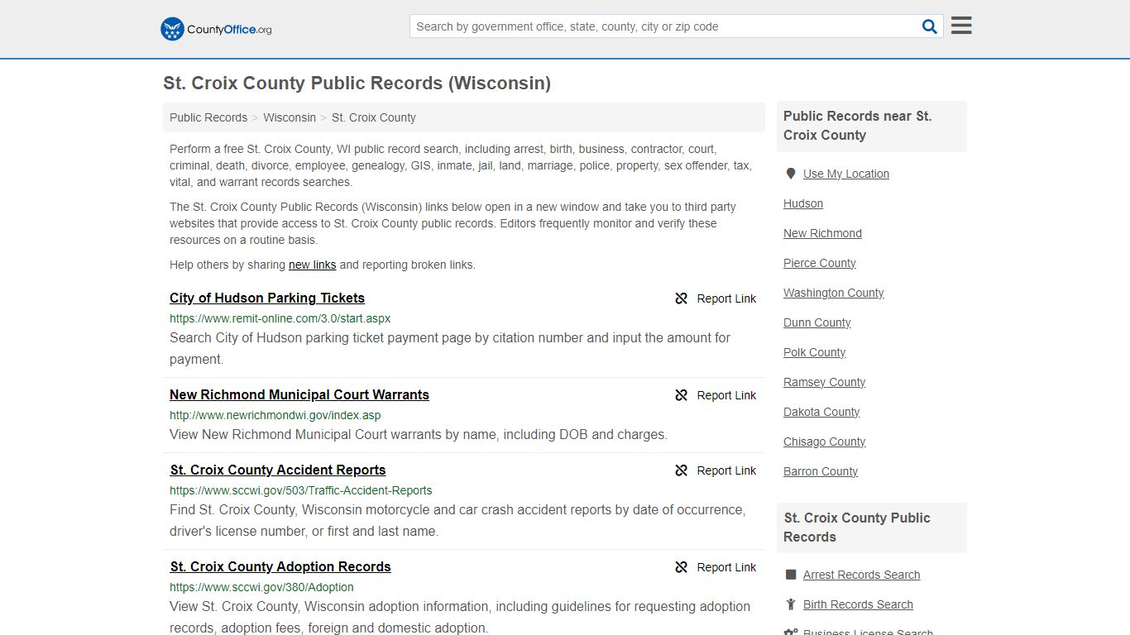Open Ramsey County records
This screenshot has height=635, width=1130.
tap(825, 382)
